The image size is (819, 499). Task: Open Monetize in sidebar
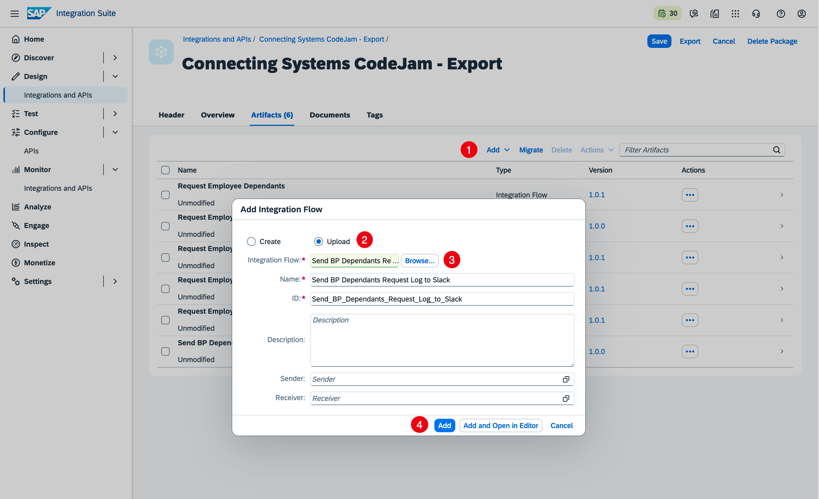pyautogui.click(x=40, y=263)
